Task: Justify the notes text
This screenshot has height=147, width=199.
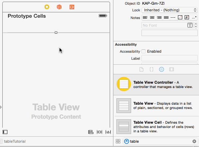Action: click(166, 17)
